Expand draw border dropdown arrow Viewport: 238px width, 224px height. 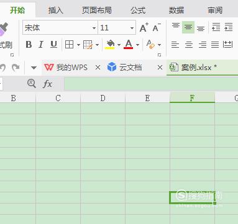97,45
